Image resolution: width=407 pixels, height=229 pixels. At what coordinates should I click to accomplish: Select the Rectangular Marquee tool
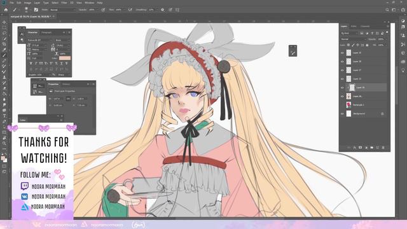[4, 28]
